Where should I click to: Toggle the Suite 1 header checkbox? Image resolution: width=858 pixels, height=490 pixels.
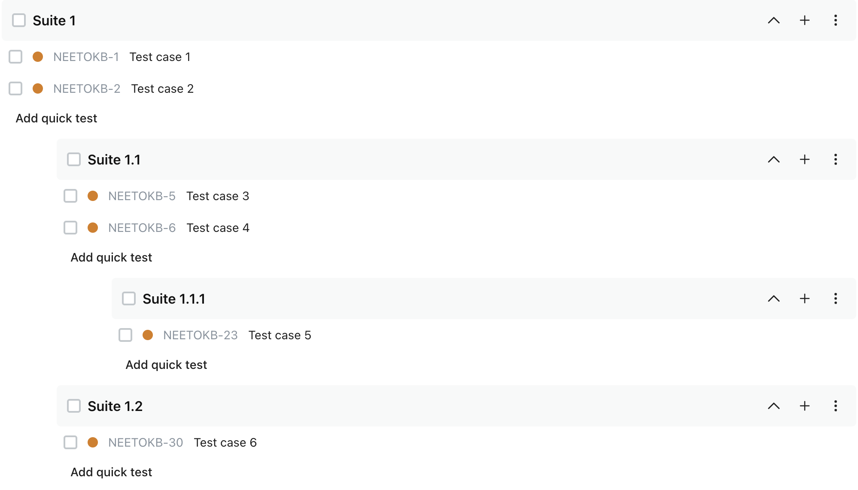[18, 21]
